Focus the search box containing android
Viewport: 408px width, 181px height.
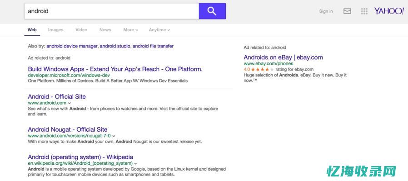(x=112, y=11)
